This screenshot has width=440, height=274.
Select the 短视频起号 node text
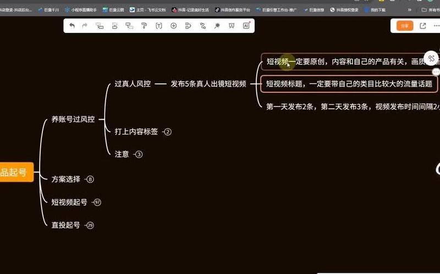click(69, 202)
